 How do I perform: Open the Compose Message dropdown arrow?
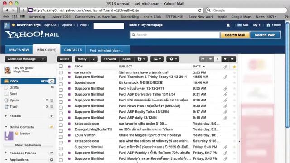[x=43, y=59]
